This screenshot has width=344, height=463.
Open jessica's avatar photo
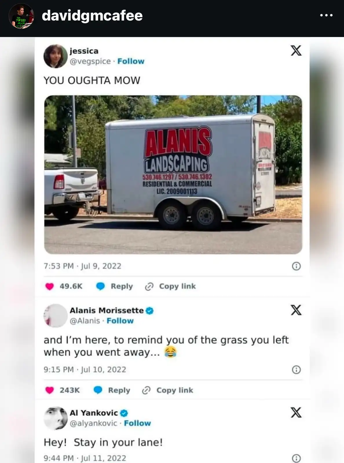[x=56, y=56]
